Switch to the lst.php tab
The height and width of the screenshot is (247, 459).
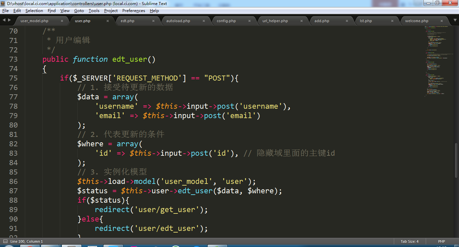[x=366, y=21]
